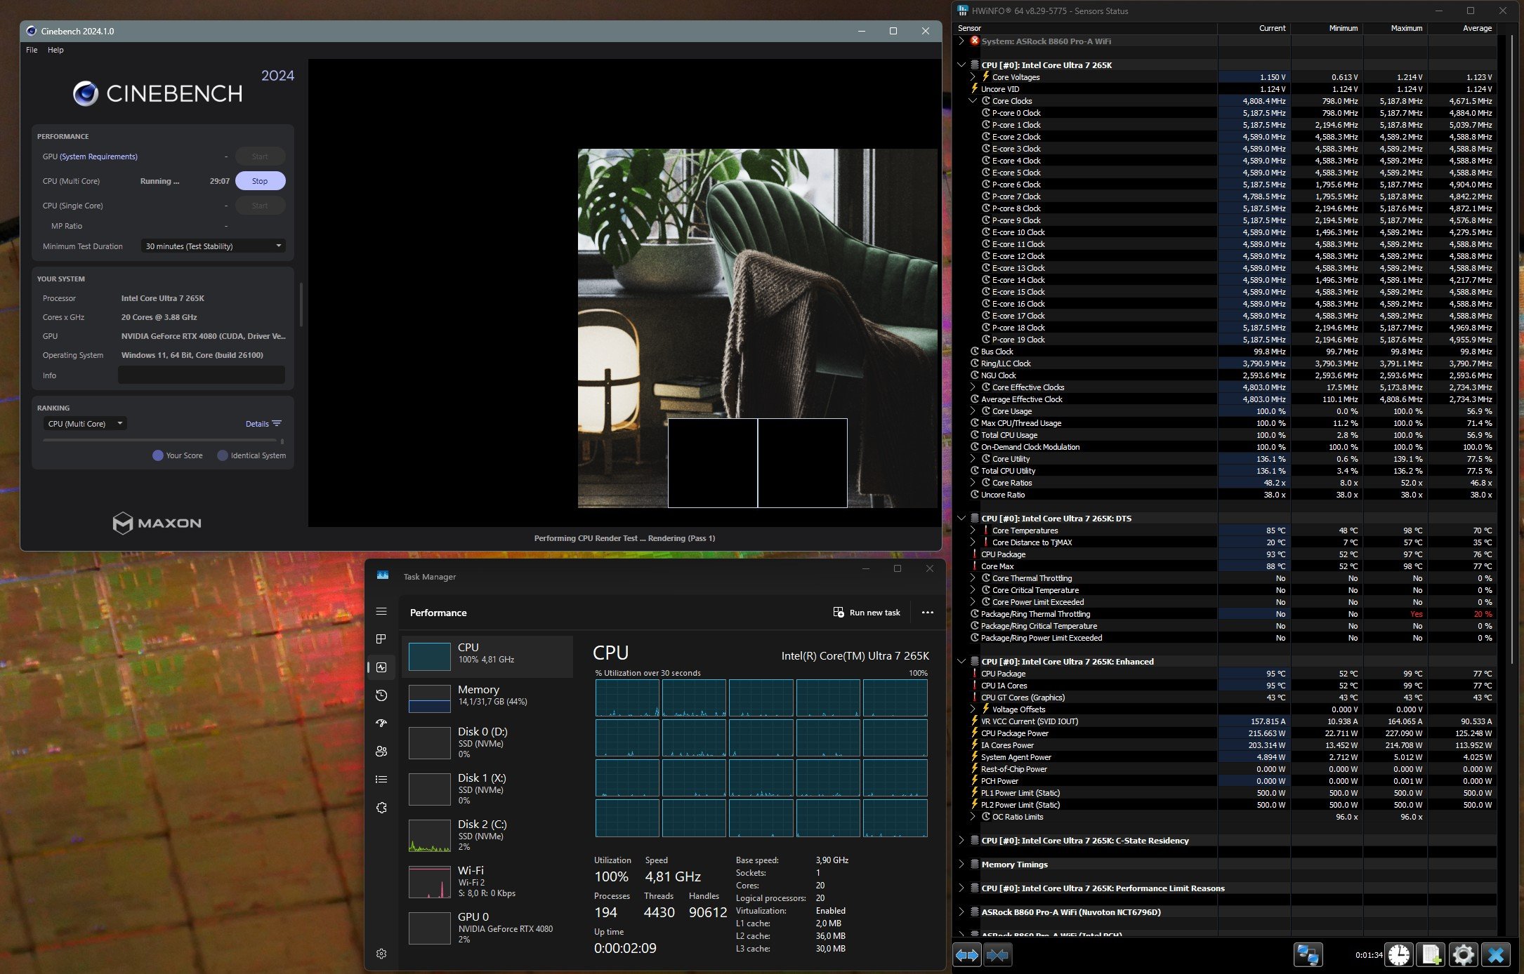Screen dimensions: 1524x974
Task: Open Task Manager hamburger navigation menu
Action: (381, 612)
